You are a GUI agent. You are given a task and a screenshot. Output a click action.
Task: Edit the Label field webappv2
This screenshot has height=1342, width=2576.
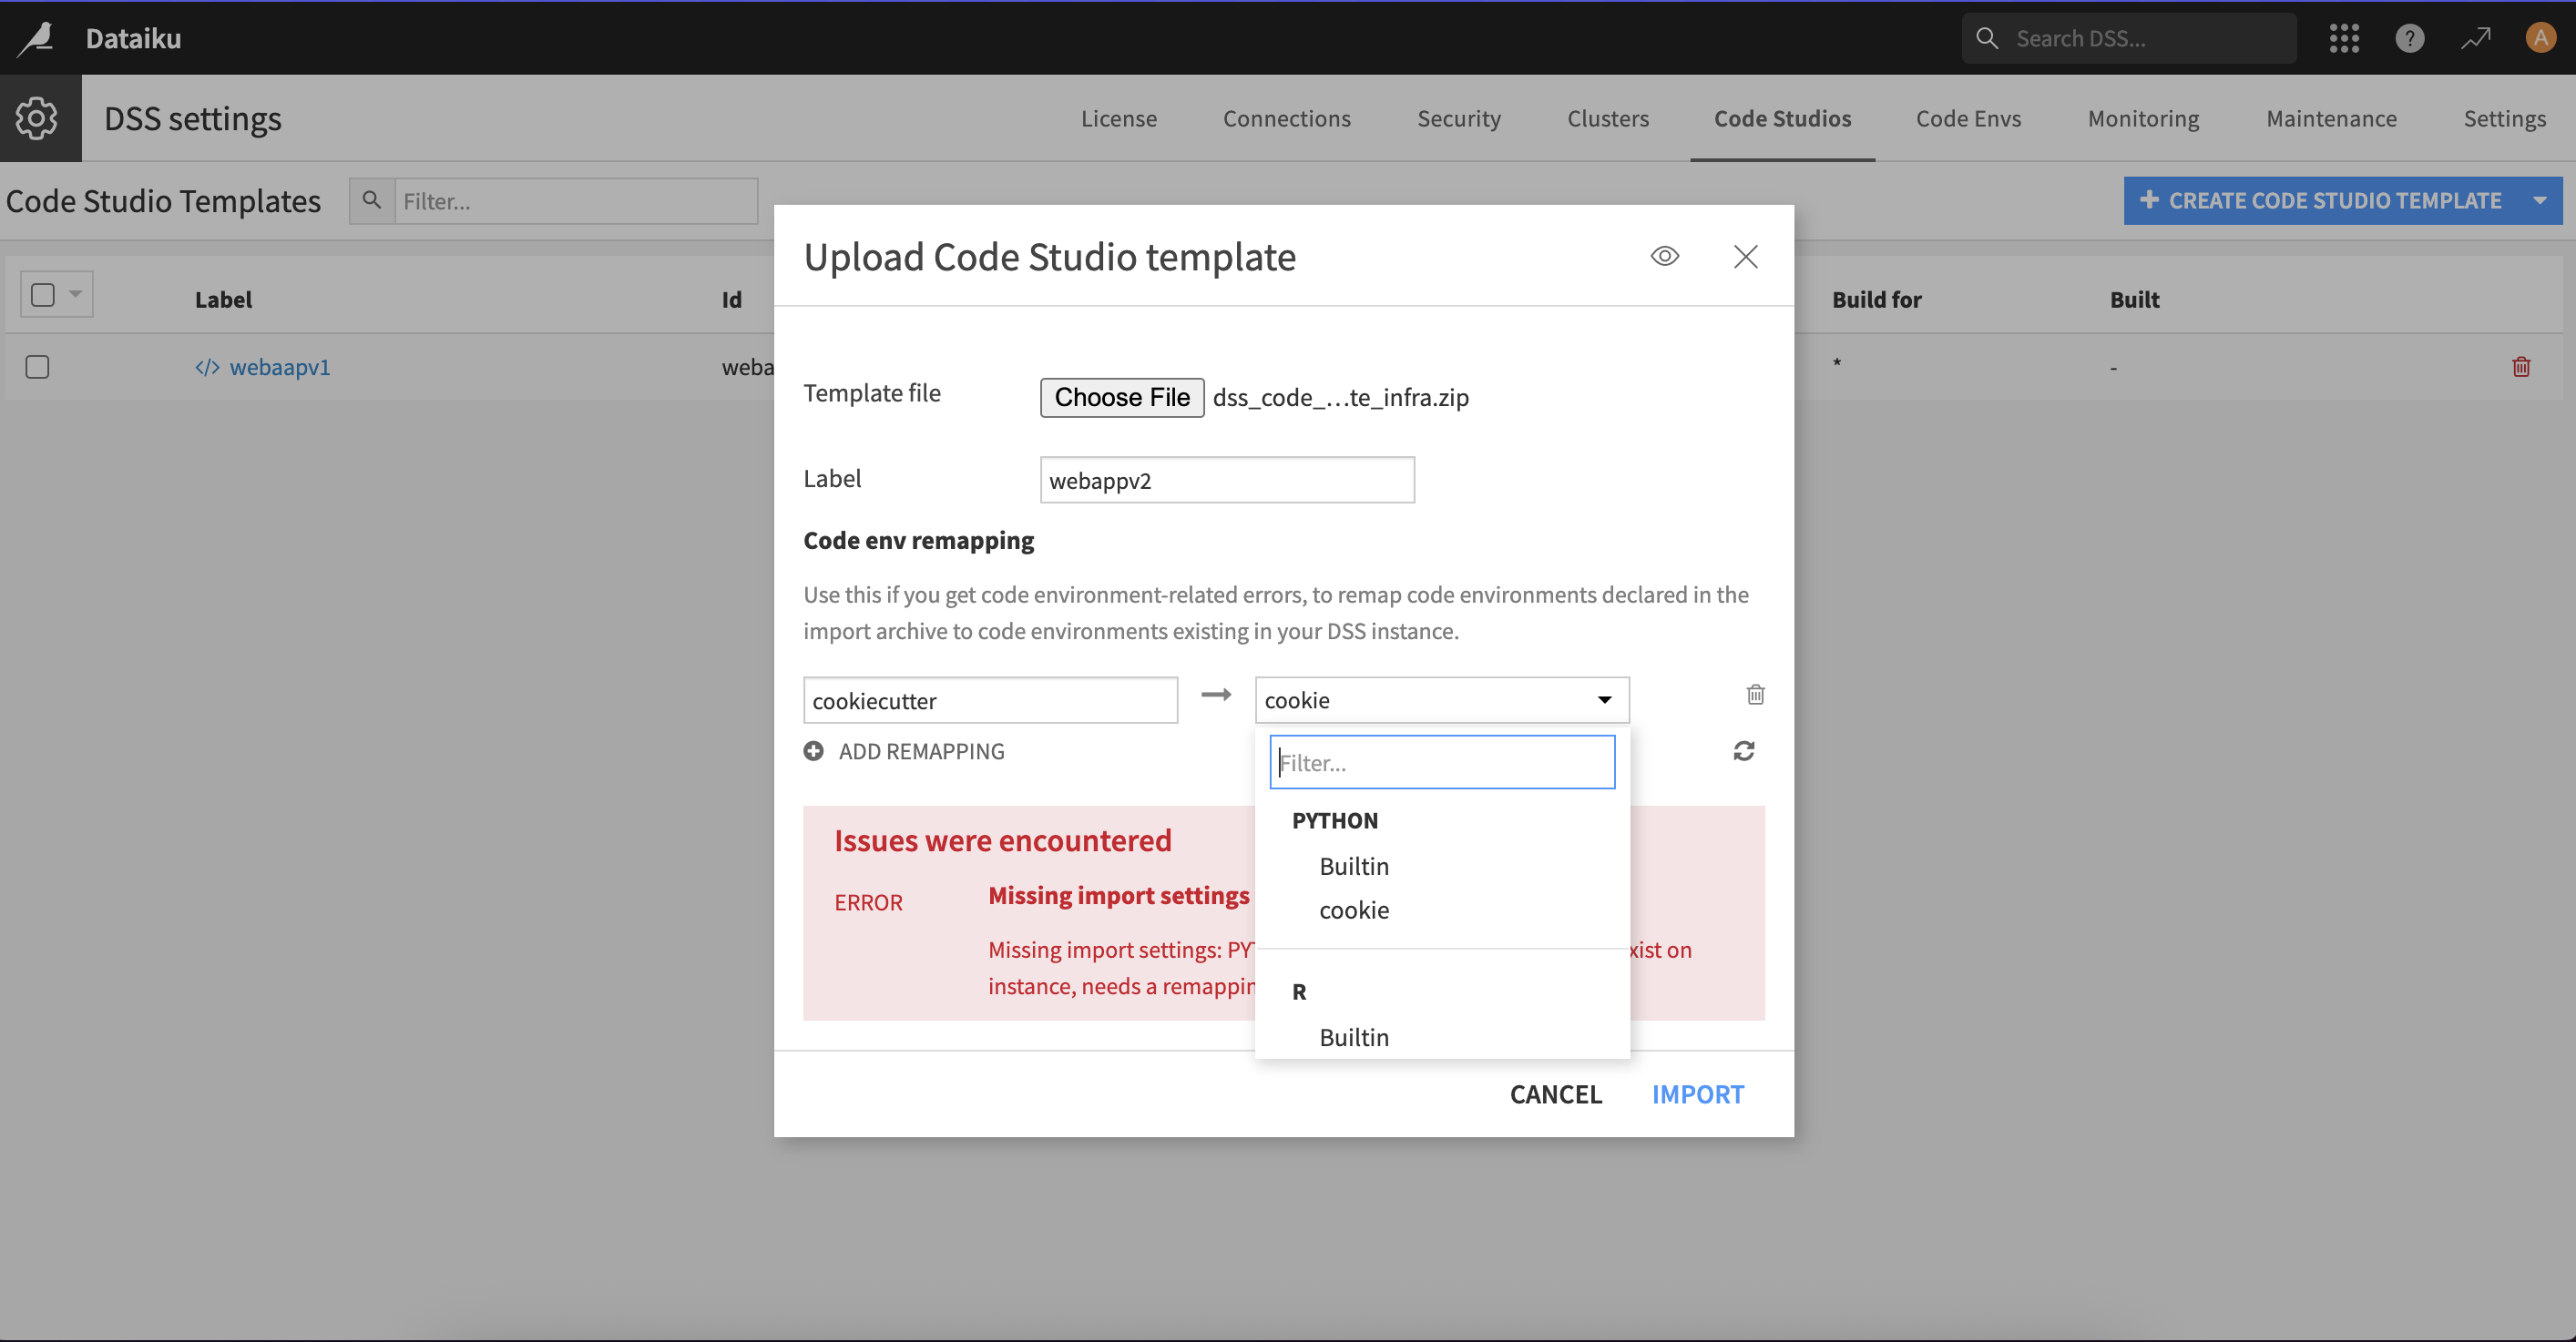(x=1227, y=480)
